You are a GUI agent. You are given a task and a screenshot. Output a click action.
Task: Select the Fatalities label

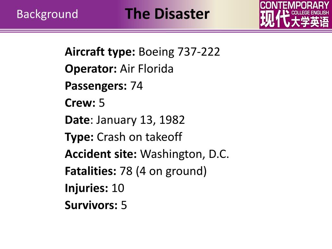pos(91,171)
